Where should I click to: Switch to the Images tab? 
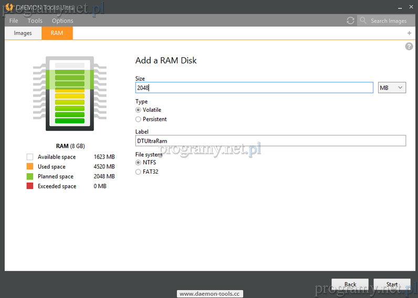[x=23, y=33]
